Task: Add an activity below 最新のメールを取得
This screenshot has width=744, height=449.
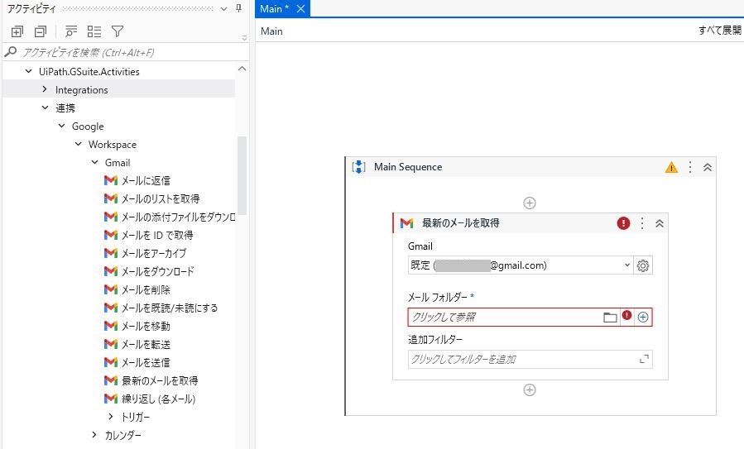Action: click(x=530, y=389)
